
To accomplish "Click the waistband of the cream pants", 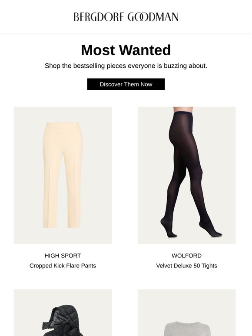I will click(63, 125).
